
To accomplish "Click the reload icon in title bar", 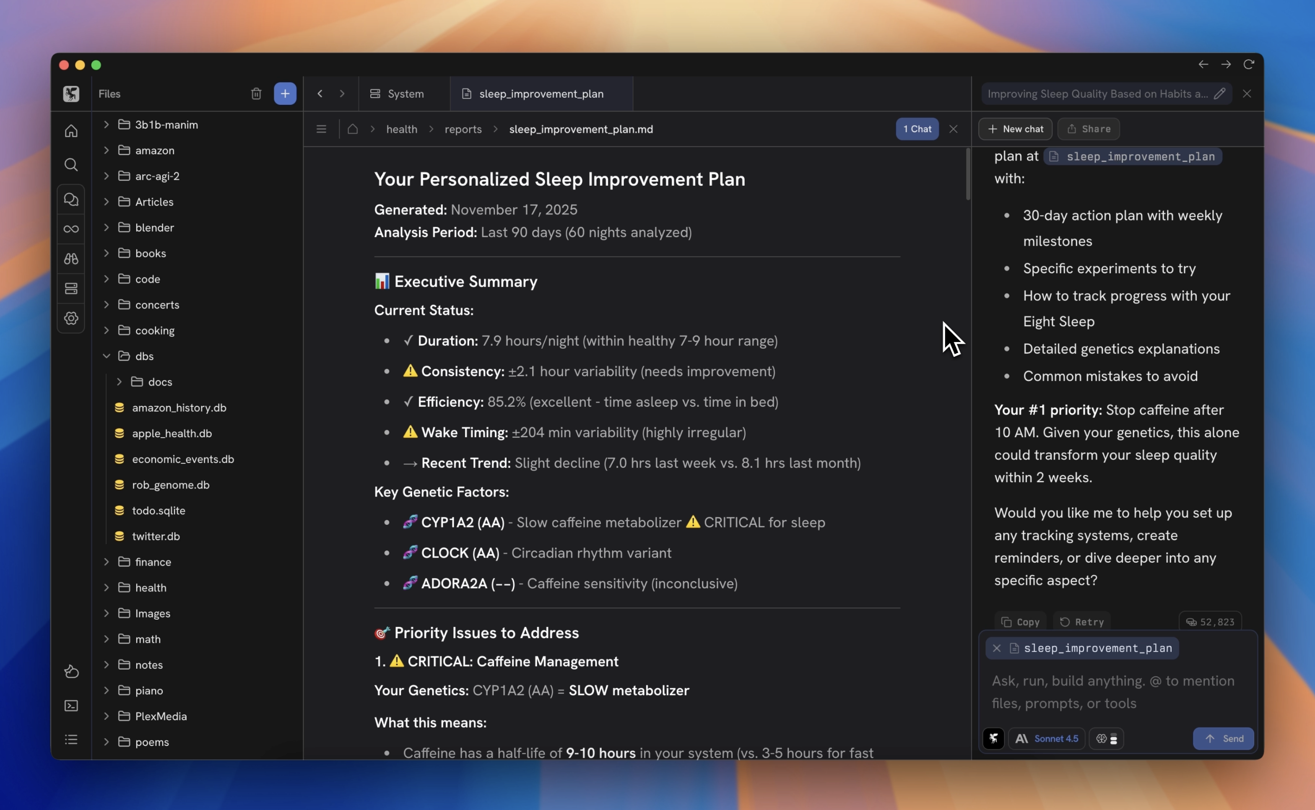I will tap(1249, 64).
